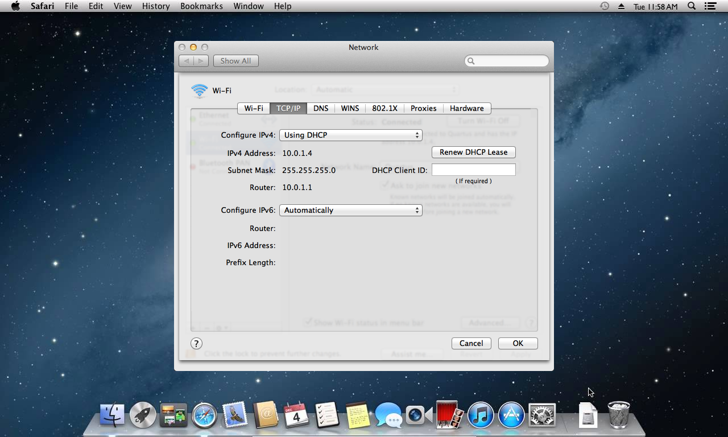Screen dimensions: 728x437
Task: Click the Cancel button
Action: coord(471,343)
